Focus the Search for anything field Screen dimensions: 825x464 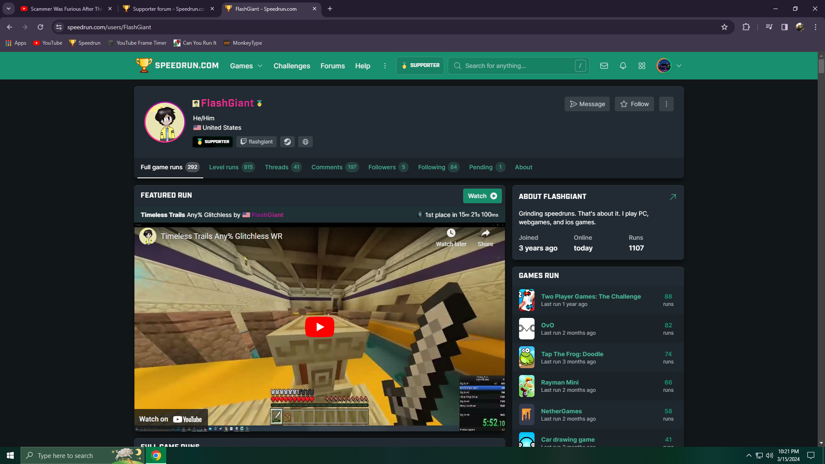tap(519, 66)
